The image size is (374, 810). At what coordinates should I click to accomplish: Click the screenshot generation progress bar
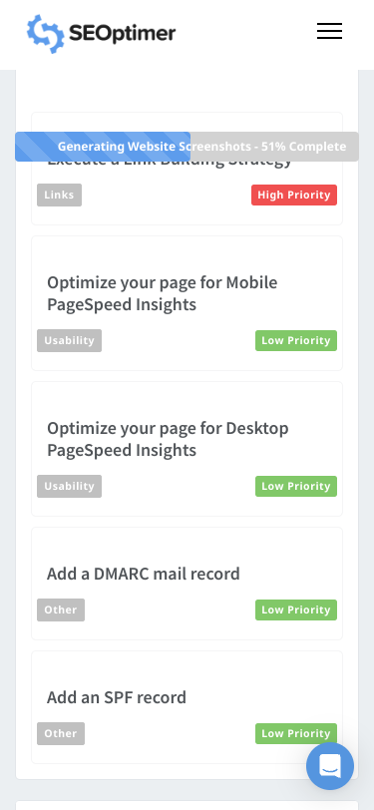click(187, 147)
